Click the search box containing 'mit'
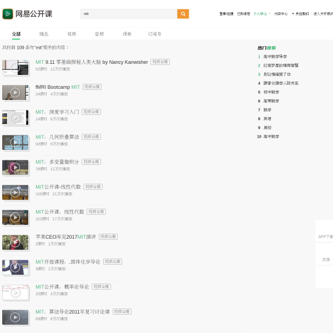Image resolution: width=333 pixels, height=333 pixels. (x=129, y=14)
